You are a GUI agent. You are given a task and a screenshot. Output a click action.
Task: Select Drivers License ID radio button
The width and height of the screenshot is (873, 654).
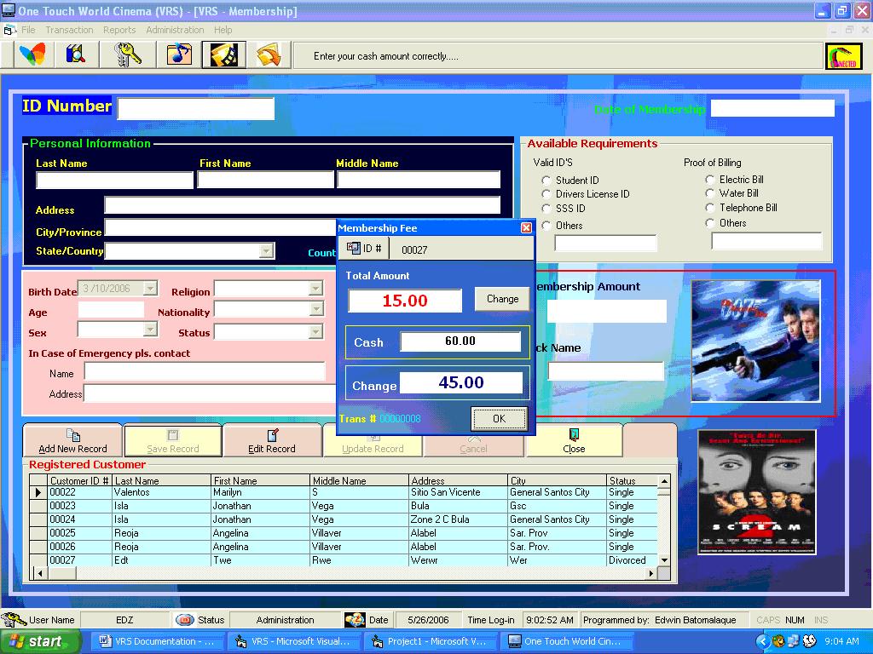[x=546, y=194]
